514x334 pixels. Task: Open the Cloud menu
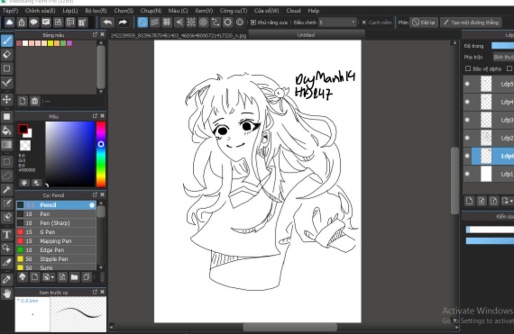coord(293,11)
